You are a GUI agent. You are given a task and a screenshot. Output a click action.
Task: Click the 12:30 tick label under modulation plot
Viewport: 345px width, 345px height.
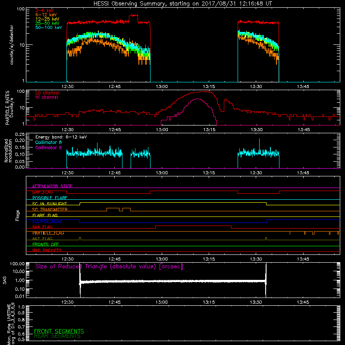tap(68, 173)
